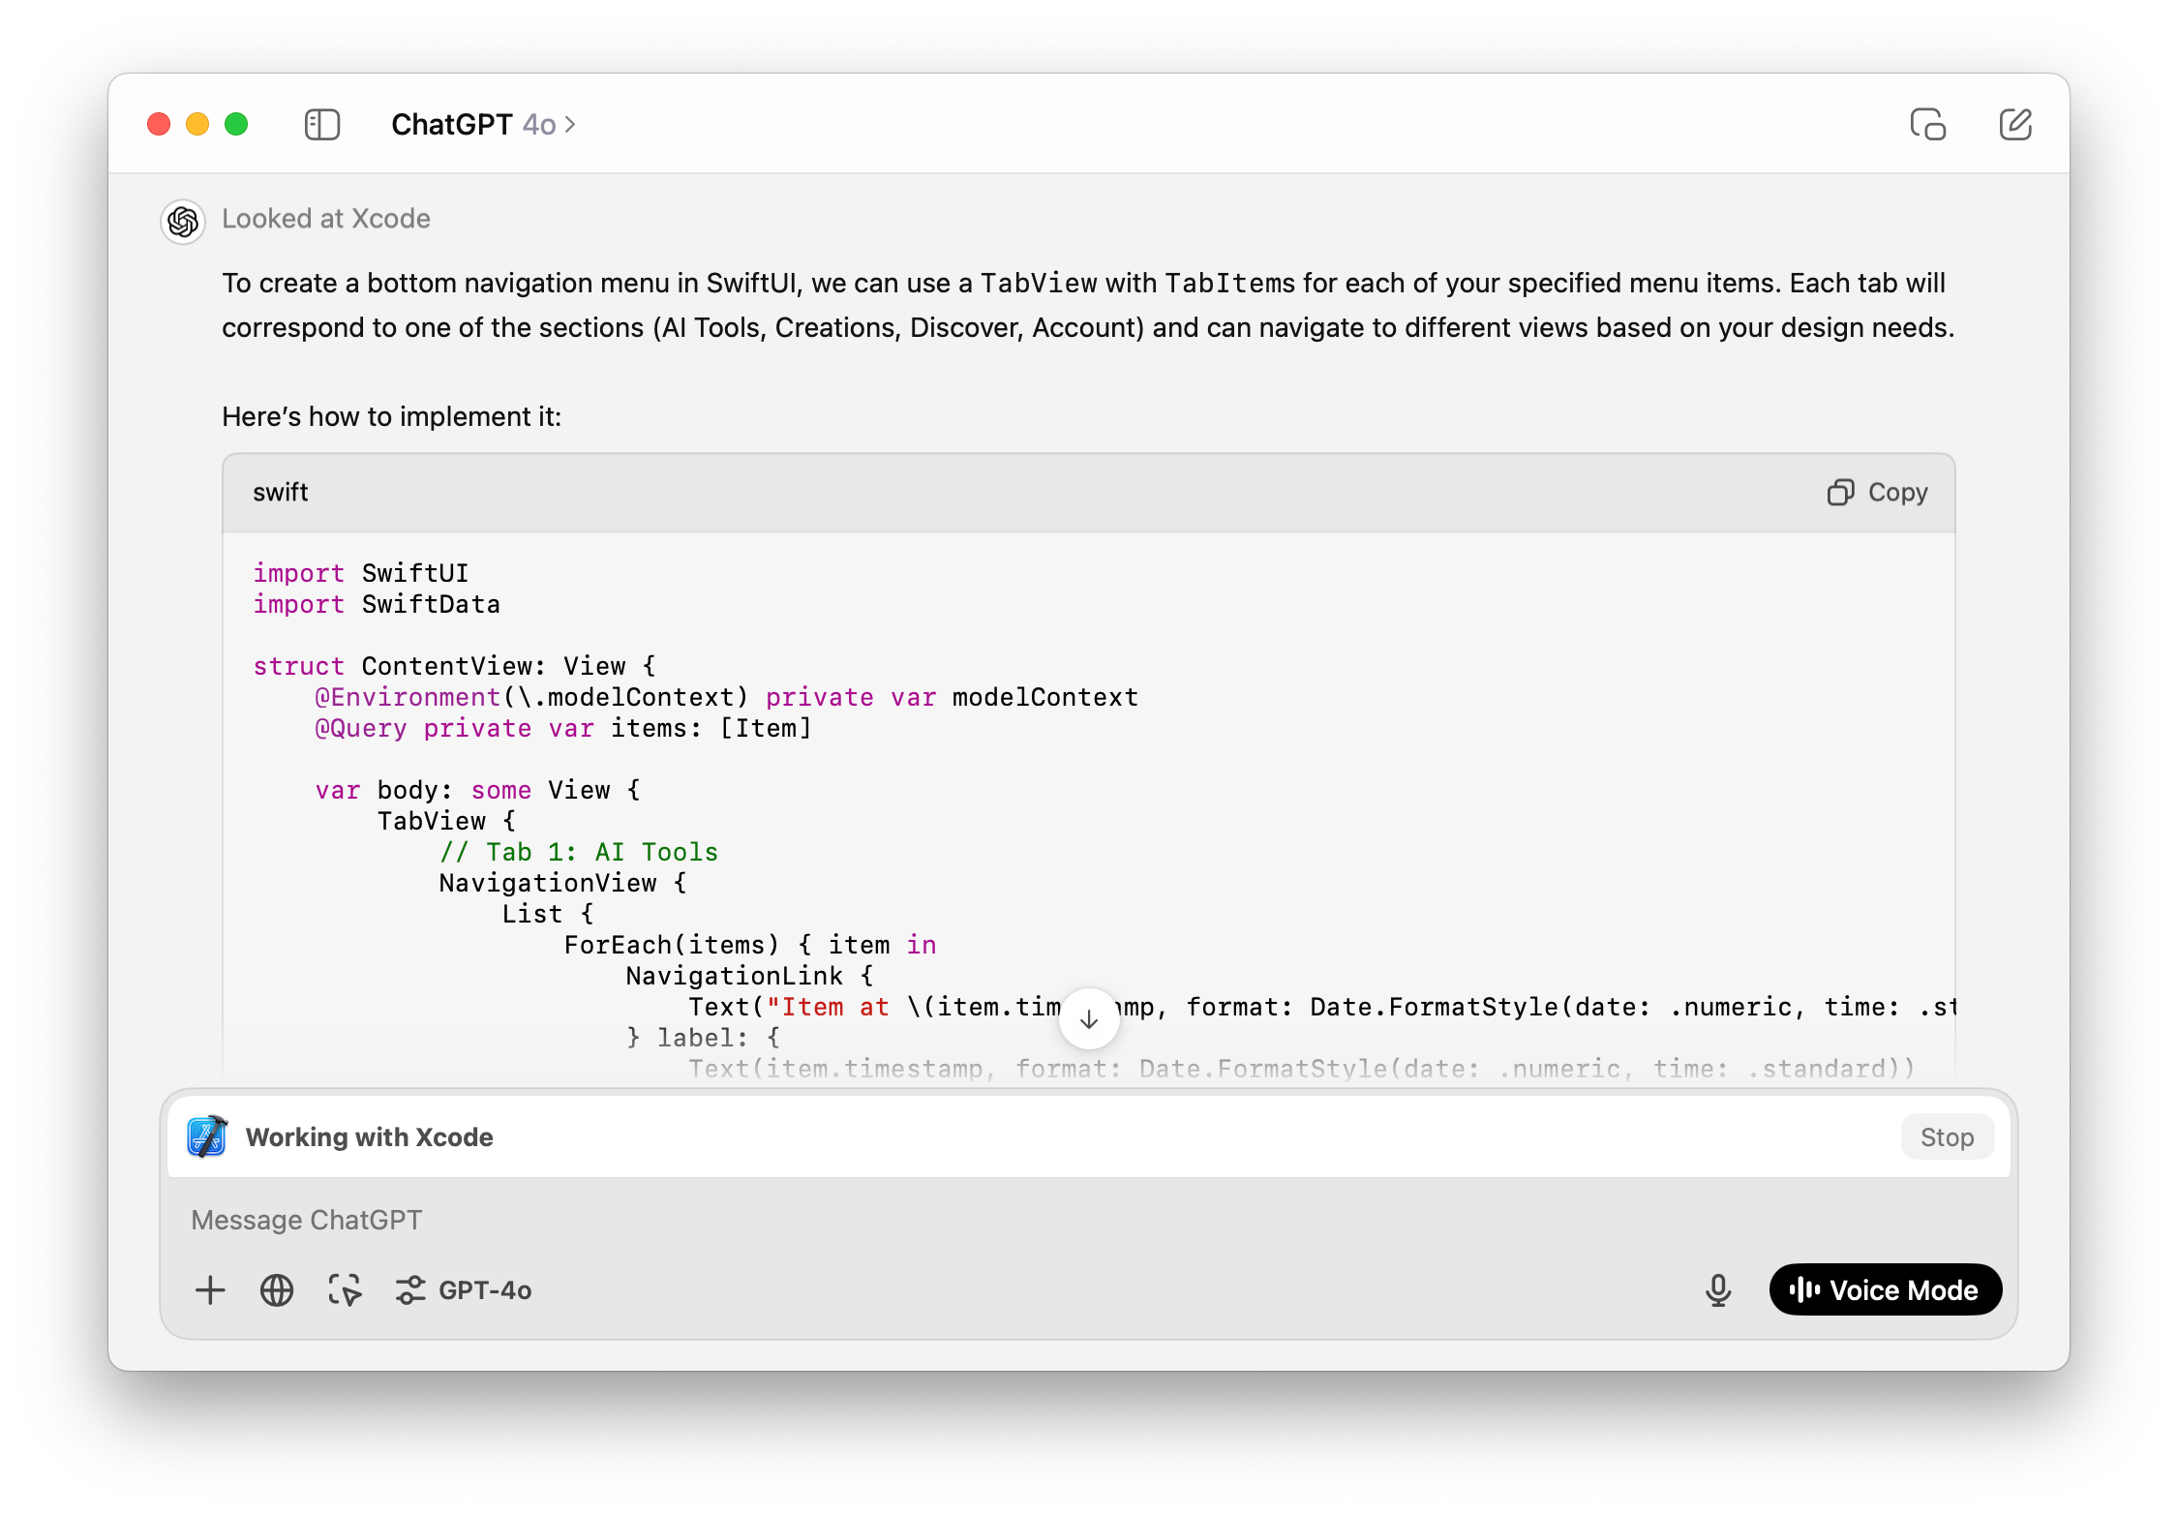Click the work with apps cursor icon
This screenshot has height=1514, width=2178.
[x=345, y=1290]
